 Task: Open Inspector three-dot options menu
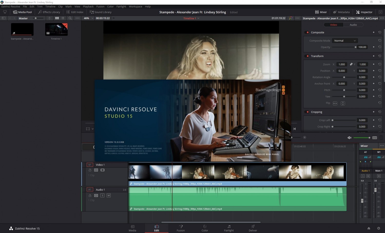pyautogui.click(x=382, y=18)
